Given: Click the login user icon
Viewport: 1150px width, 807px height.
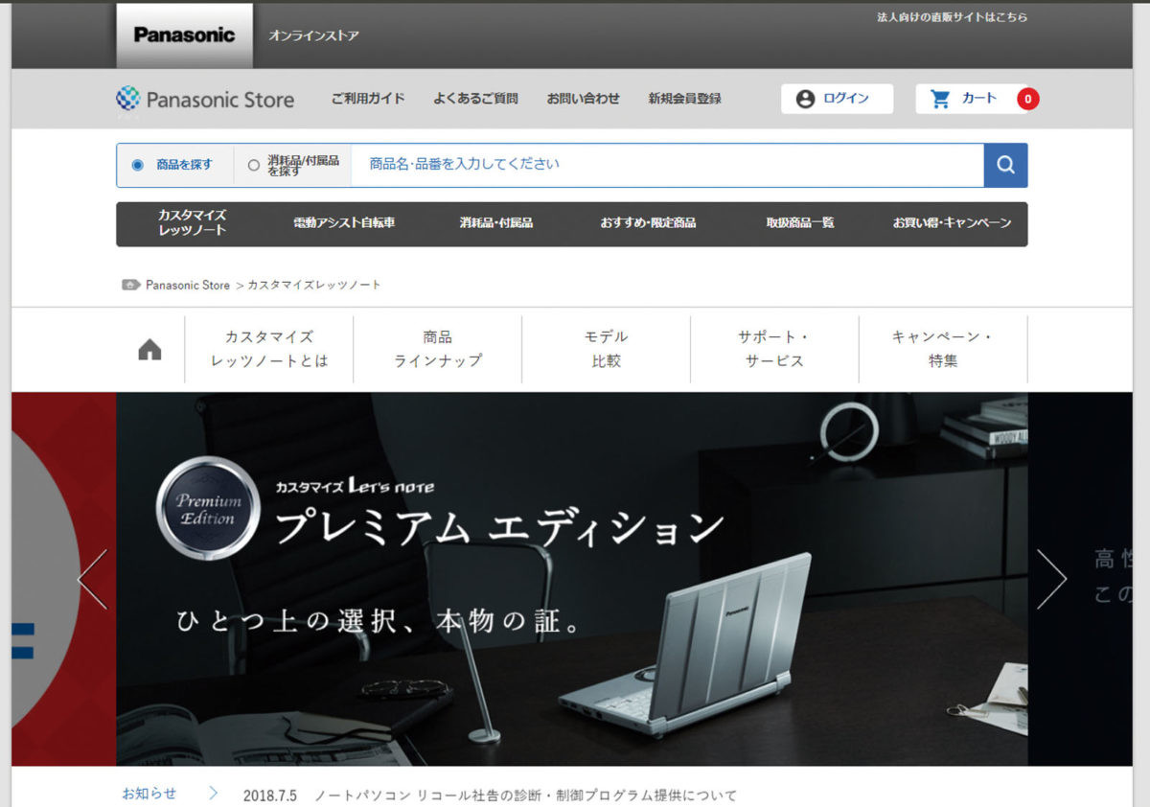Looking at the screenshot, I should pyautogui.click(x=805, y=99).
